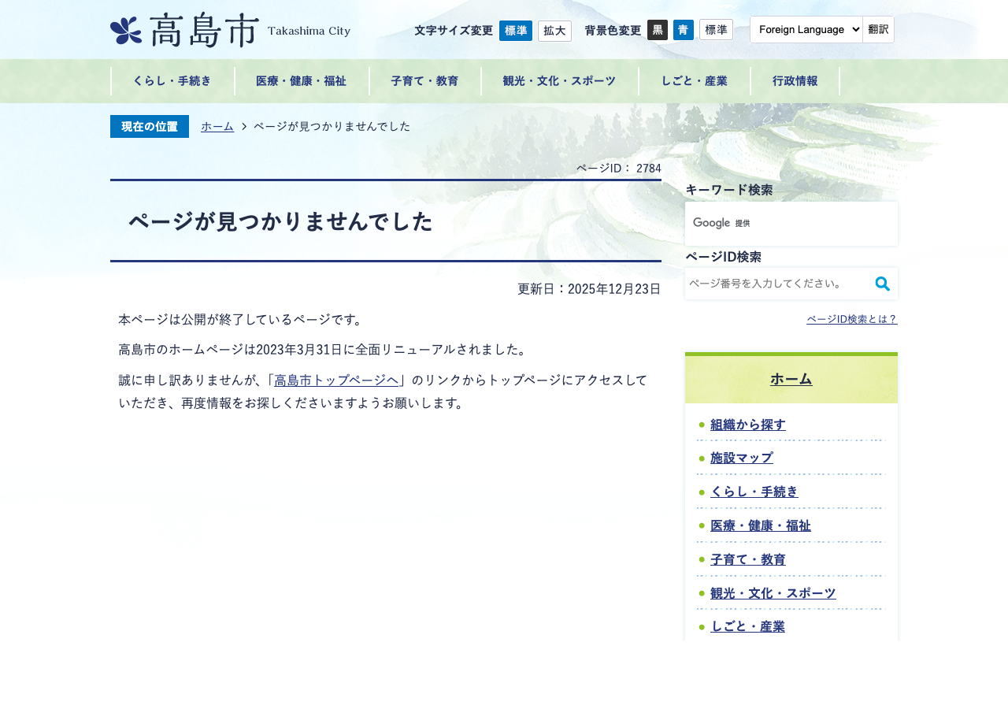Screen dimensions: 1008x709
Task: Click the 高島市トップページへ link
Action: [337, 380]
